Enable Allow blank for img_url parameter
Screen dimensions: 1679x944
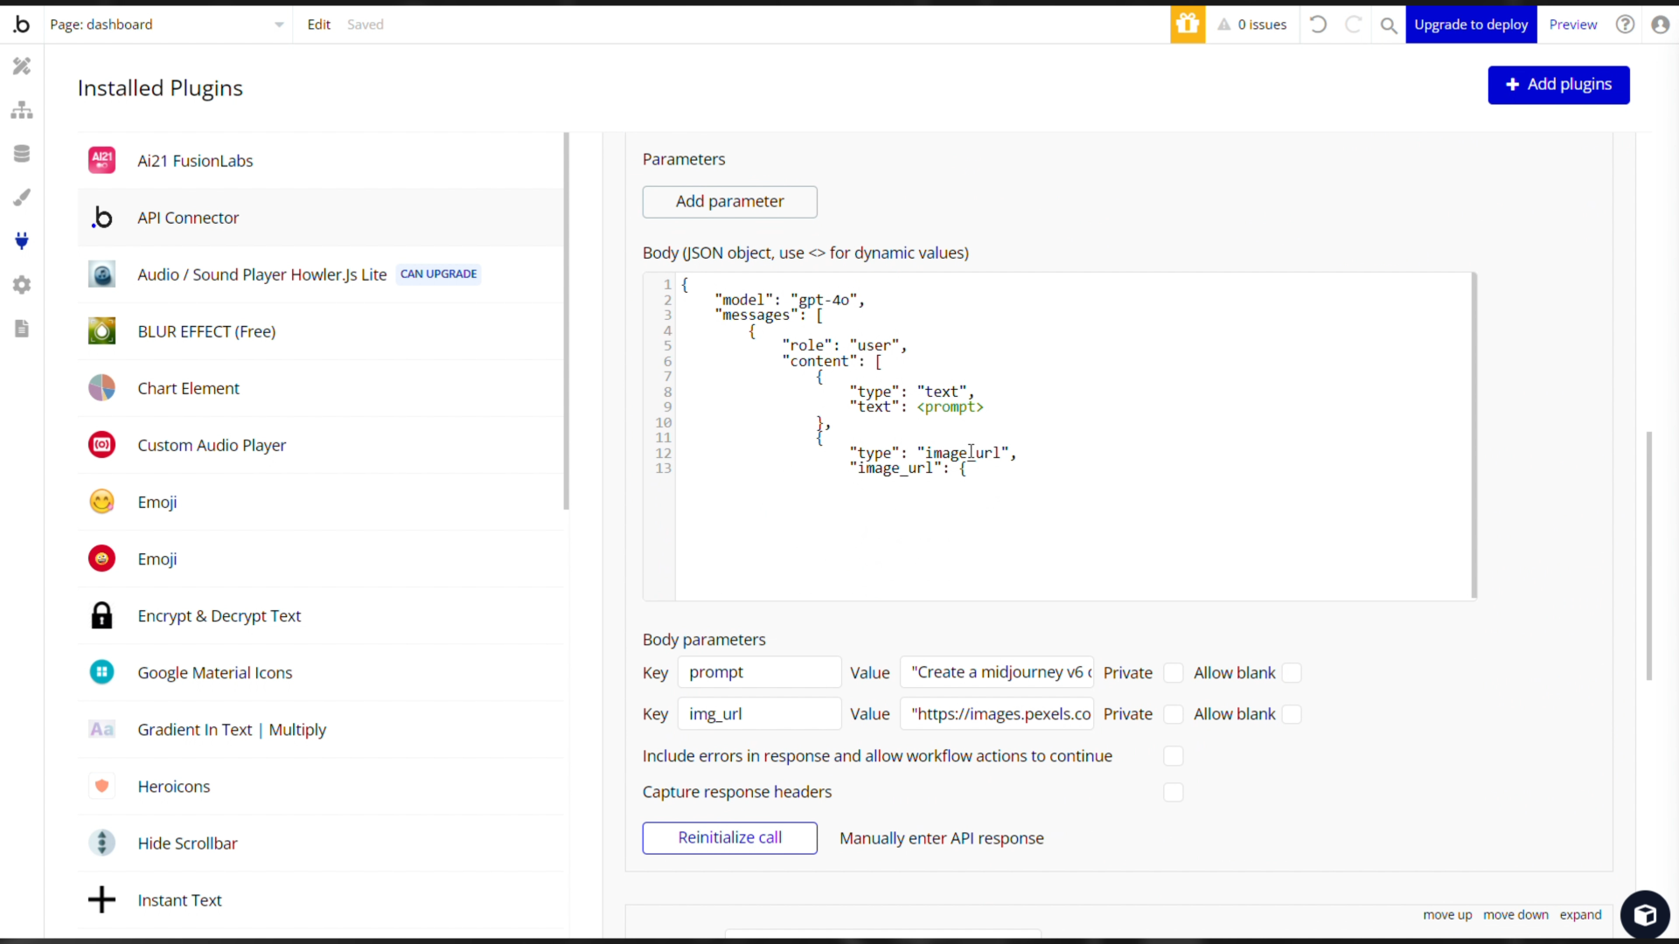point(1292,714)
